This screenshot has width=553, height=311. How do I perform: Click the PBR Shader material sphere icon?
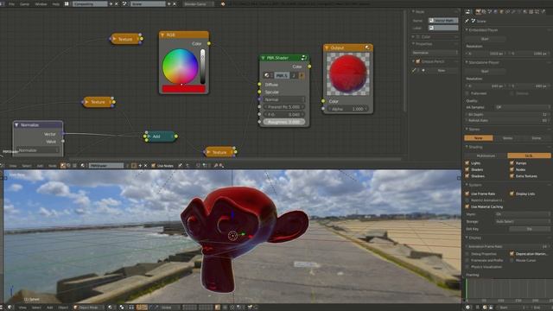click(267, 75)
